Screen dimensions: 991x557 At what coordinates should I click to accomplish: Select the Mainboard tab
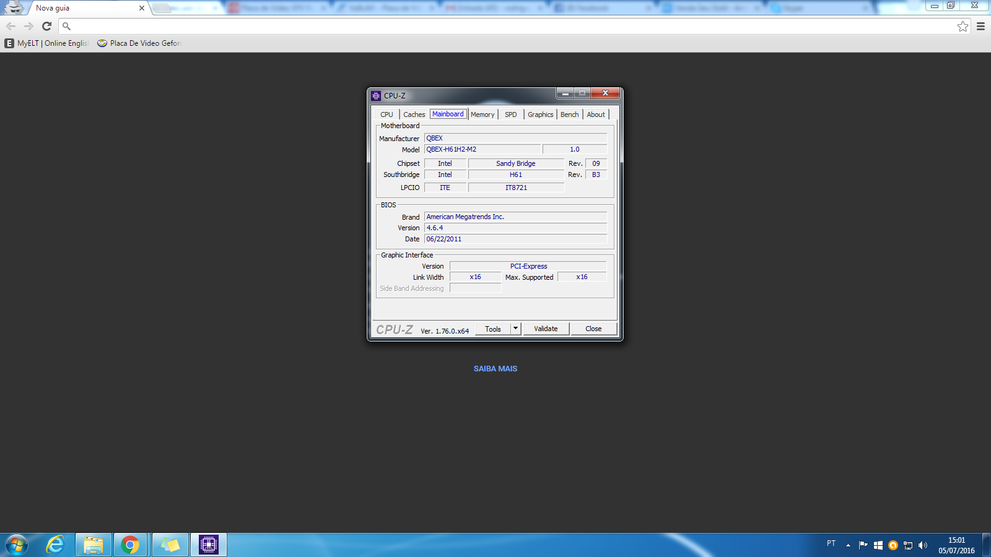[x=448, y=114]
